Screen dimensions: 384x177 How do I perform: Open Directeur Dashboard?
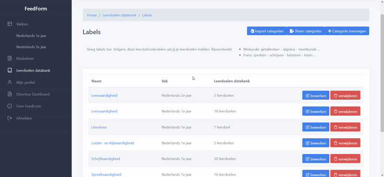[33, 94]
